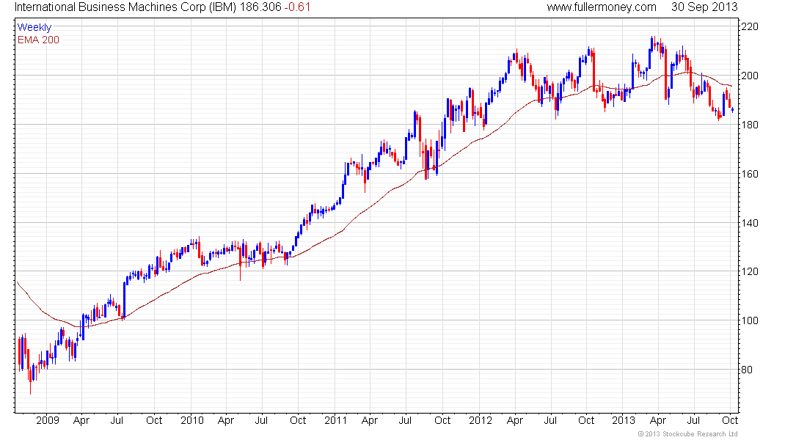Click the 160 price axis label
Viewport: 807px width, 440px height.
(x=749, y=174)
